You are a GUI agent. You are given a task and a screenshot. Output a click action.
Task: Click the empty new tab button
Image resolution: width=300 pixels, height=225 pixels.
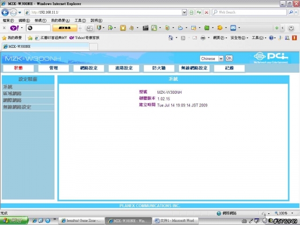(93, 47)
